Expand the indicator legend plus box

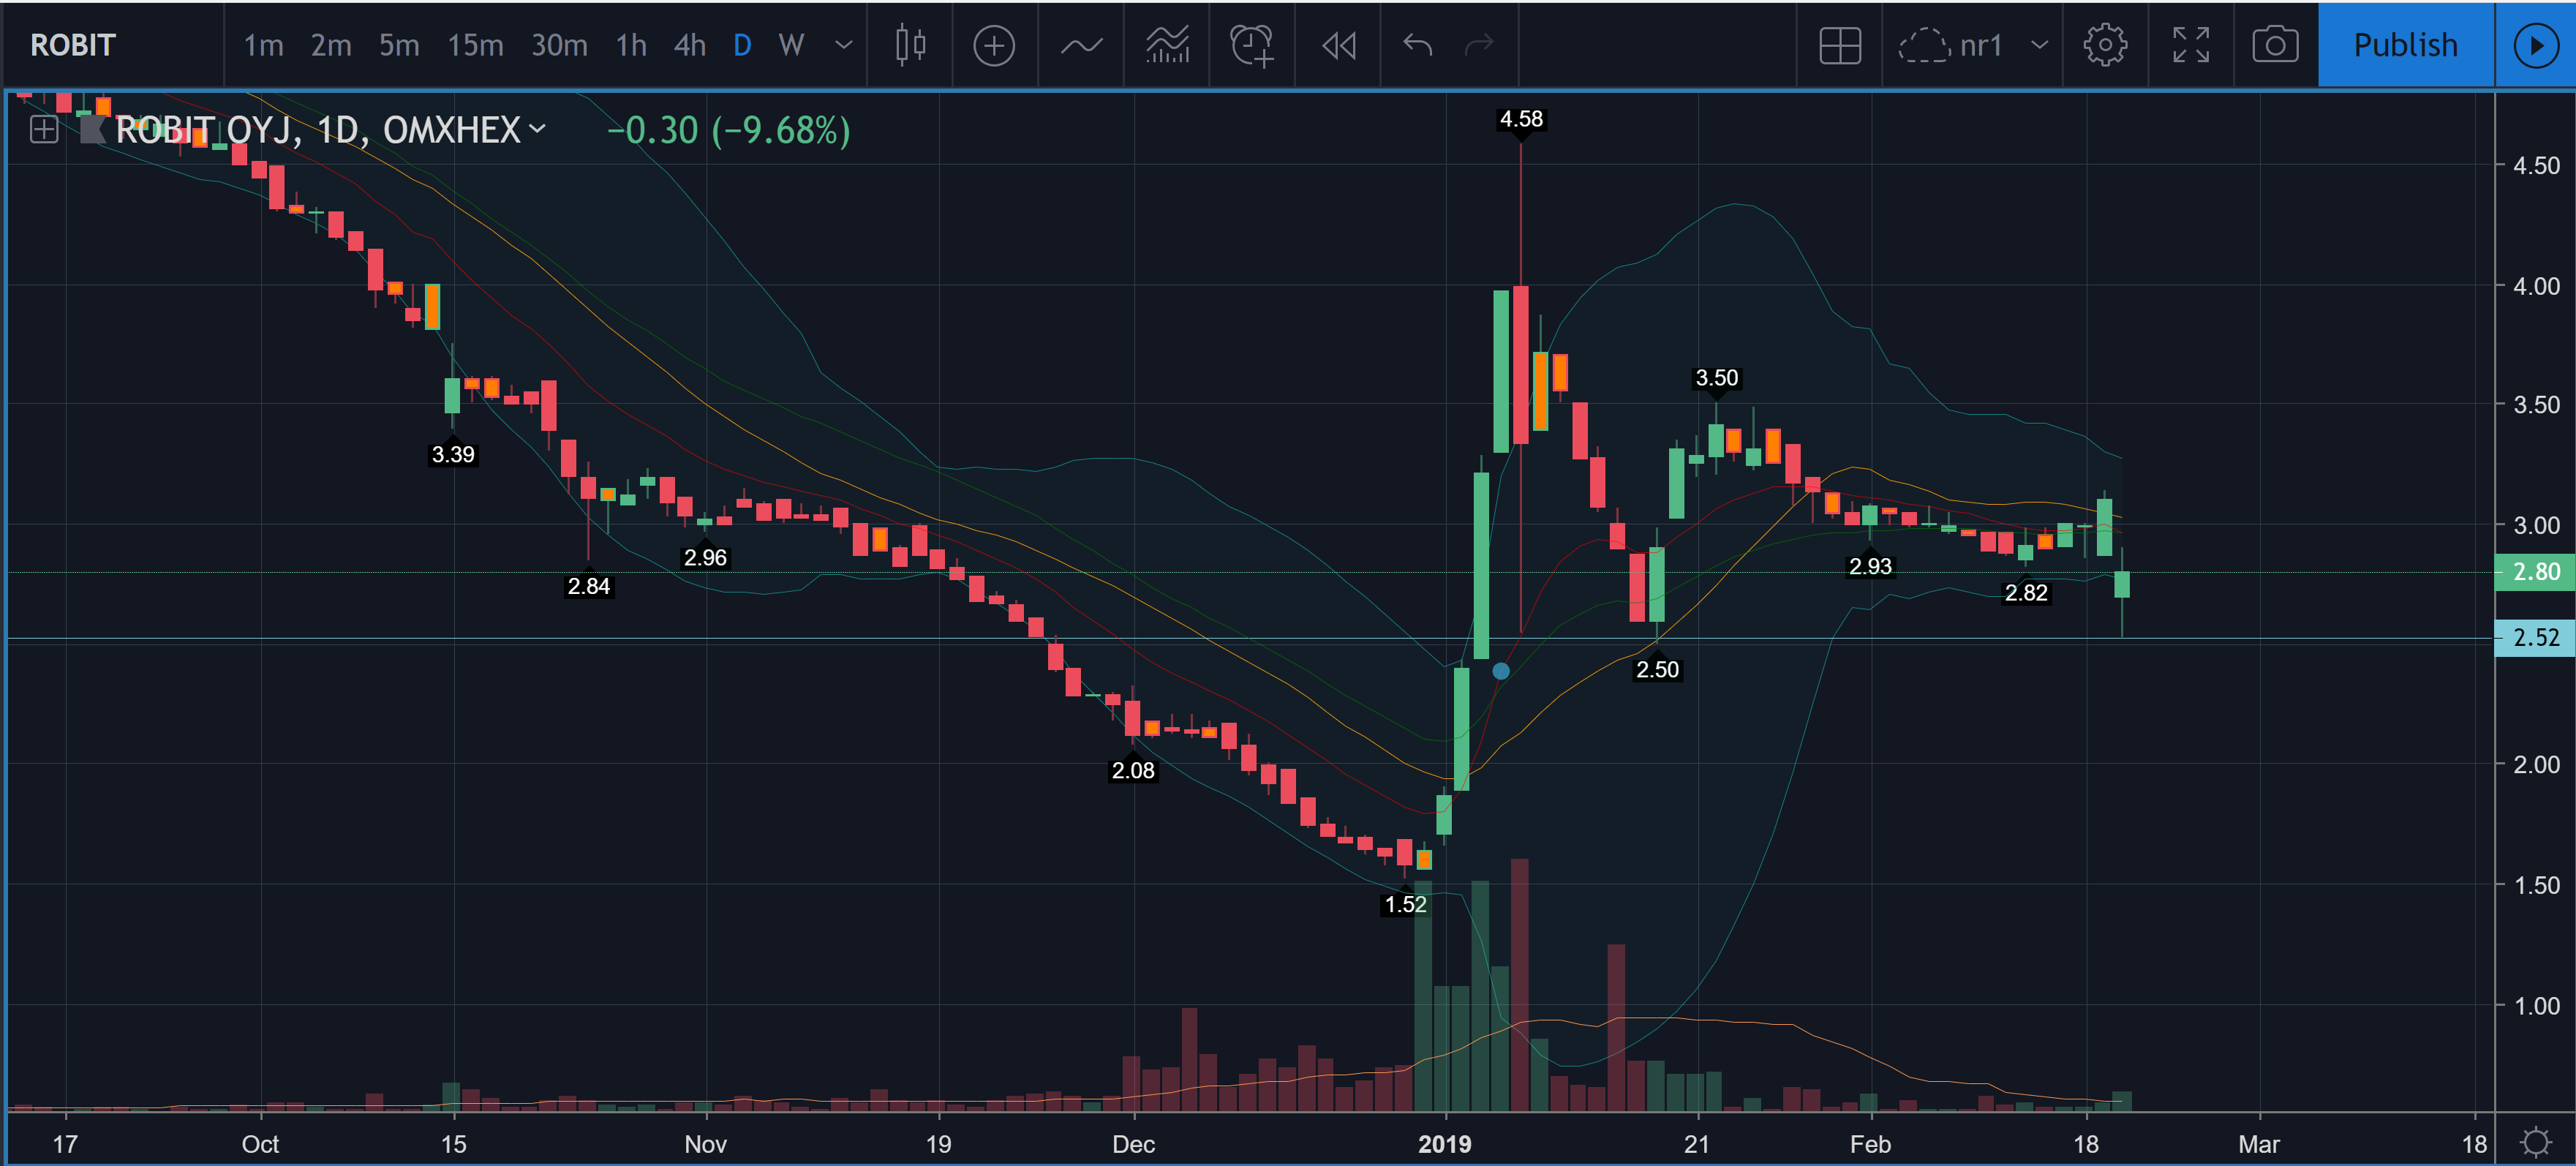43,129
